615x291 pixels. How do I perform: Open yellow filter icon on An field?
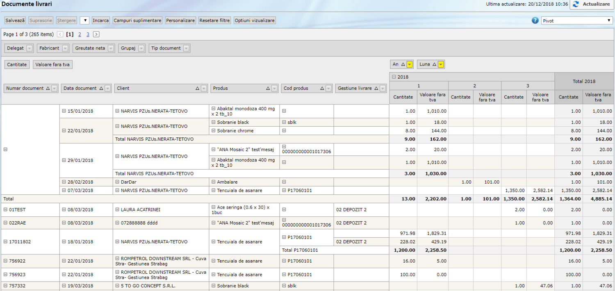409,64
